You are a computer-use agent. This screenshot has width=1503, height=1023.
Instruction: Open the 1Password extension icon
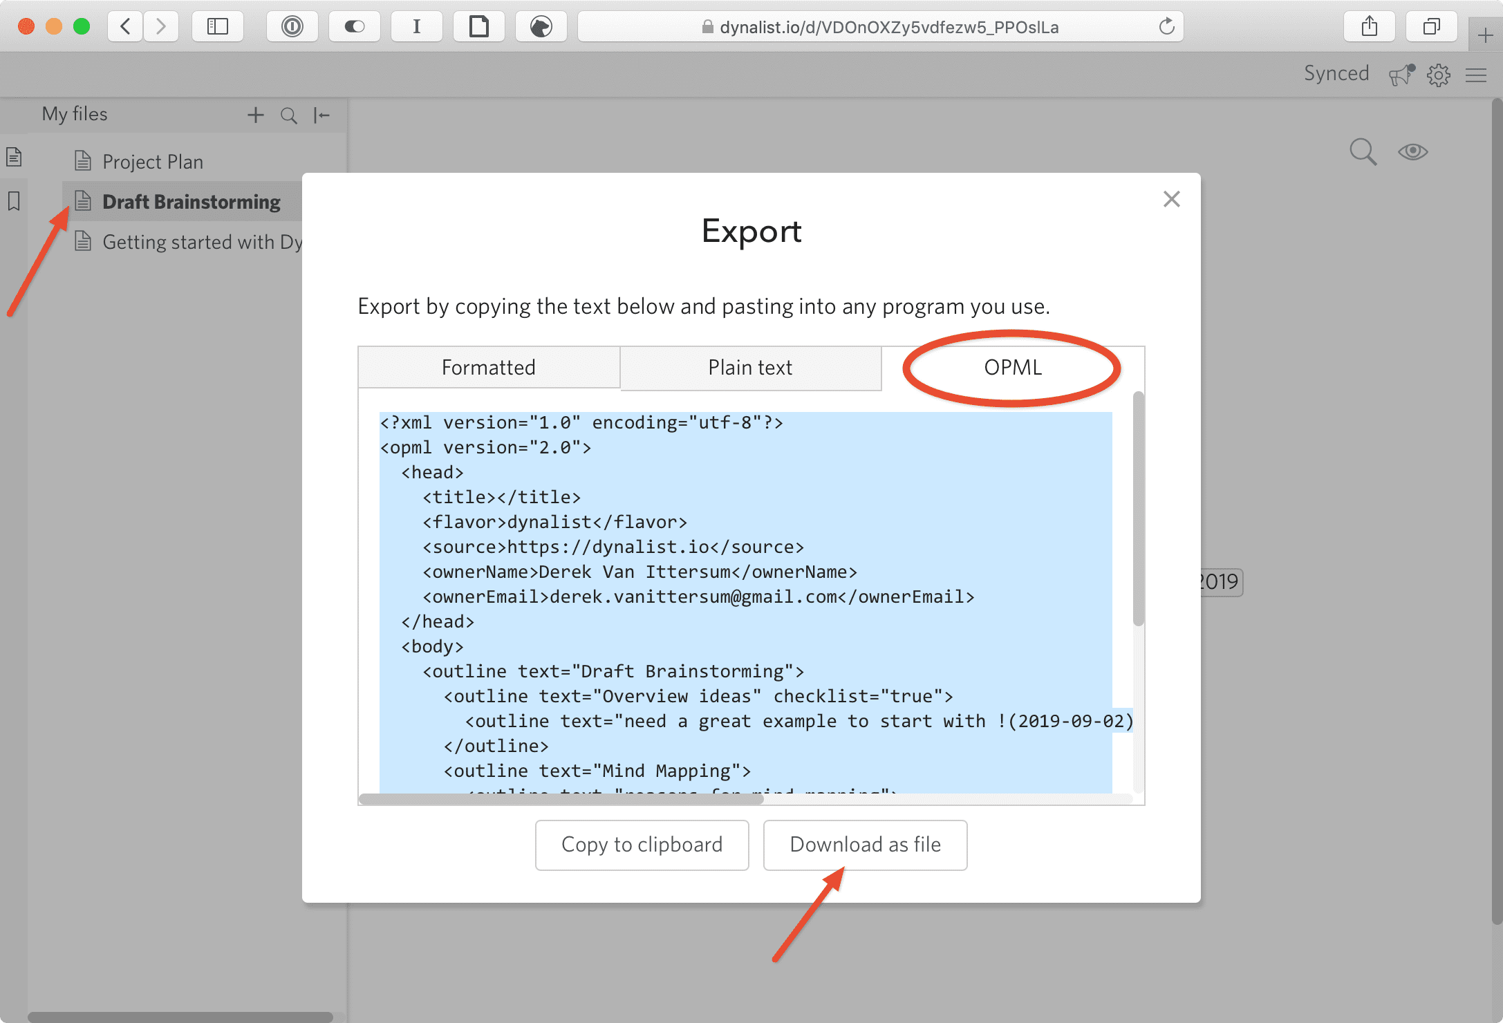point(292,26)
